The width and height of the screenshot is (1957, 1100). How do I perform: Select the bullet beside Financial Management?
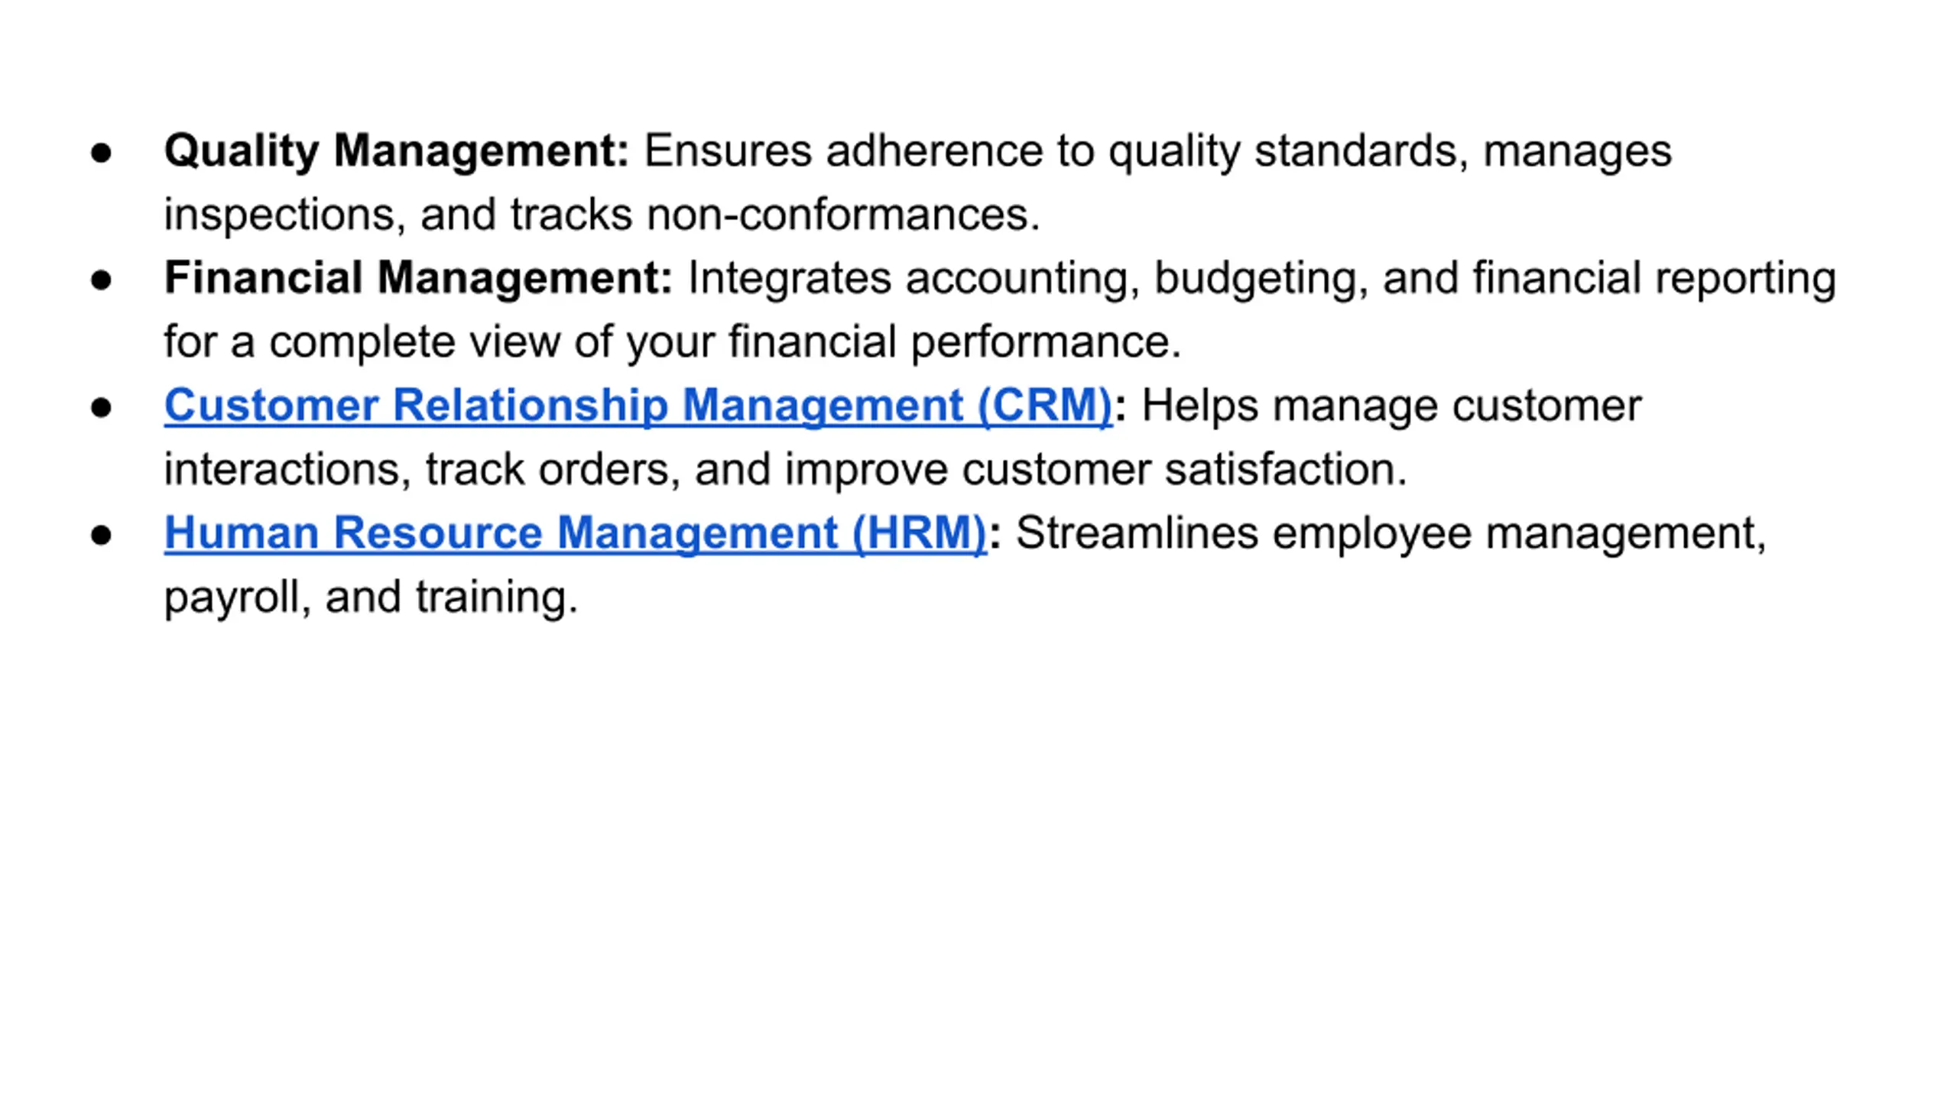pyautogui.click(x=101, y=280)
